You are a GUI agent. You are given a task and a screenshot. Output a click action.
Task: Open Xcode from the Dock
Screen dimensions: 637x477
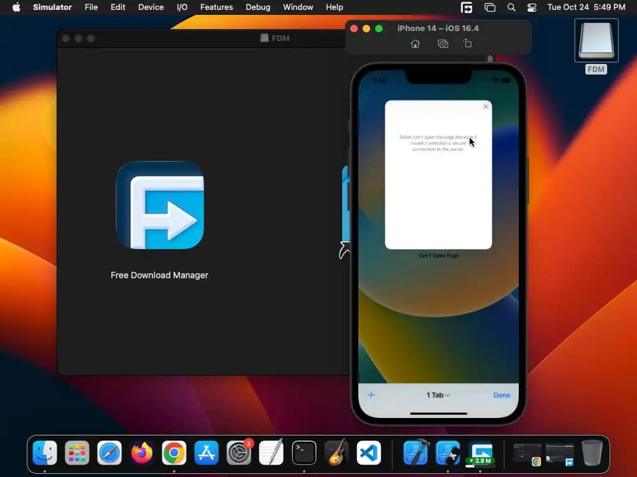tap(416, 453)
